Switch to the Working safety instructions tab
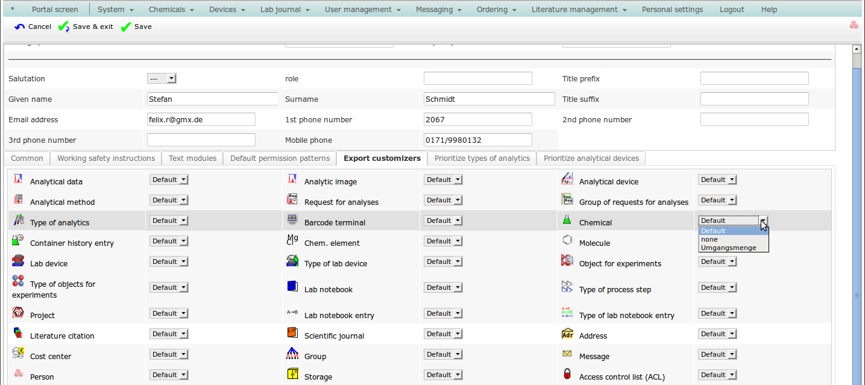865x385 pixels. [106, 158]
